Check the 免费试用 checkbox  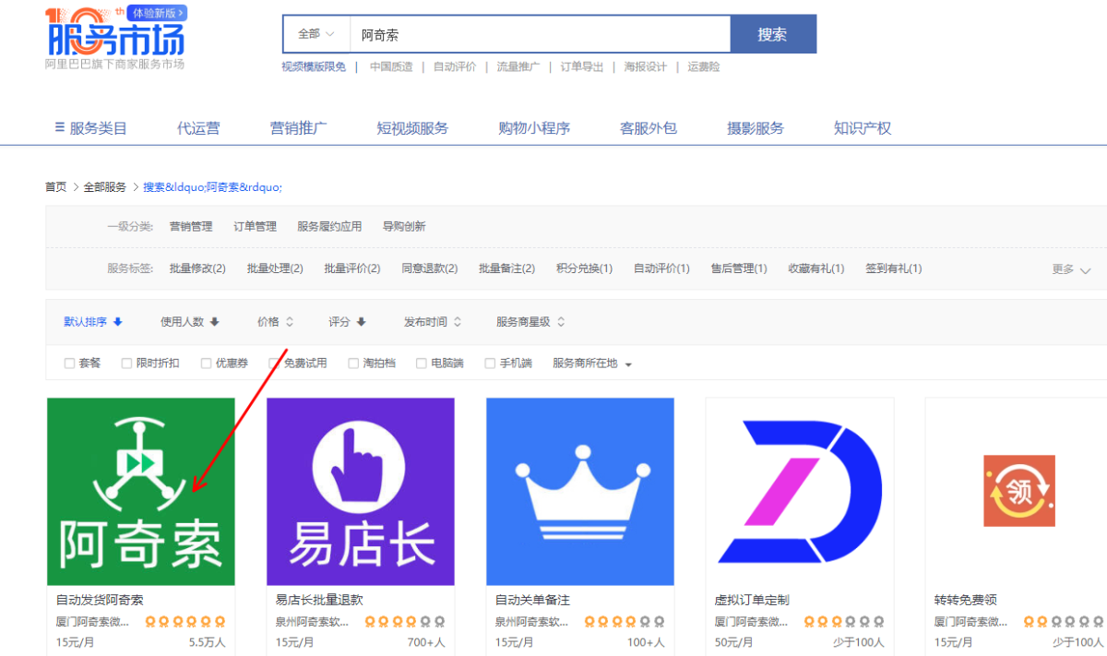coord(274,364)
